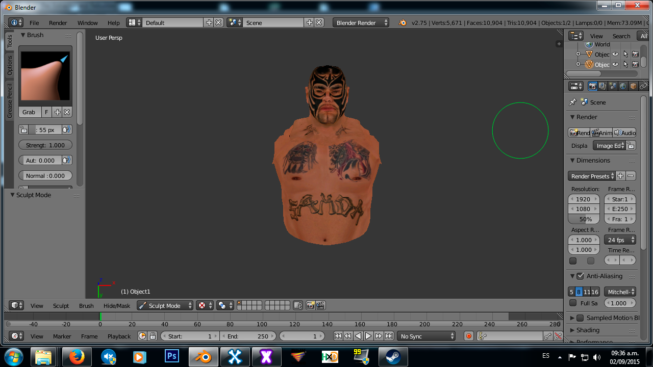Enable the Full Sample checkbox
The width and height of the screenshot is (653, 367).
(x=573, y=303)
